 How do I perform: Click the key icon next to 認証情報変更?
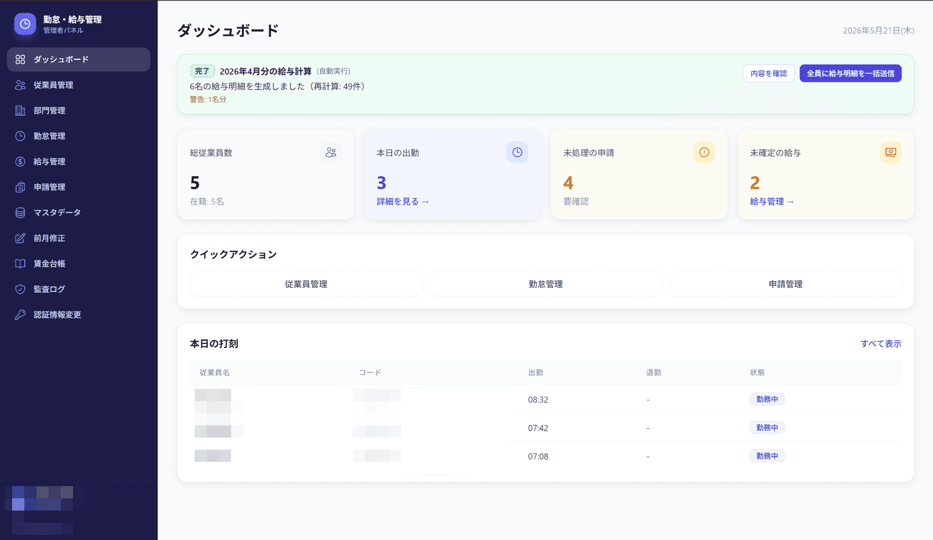(x=20, y=315)
